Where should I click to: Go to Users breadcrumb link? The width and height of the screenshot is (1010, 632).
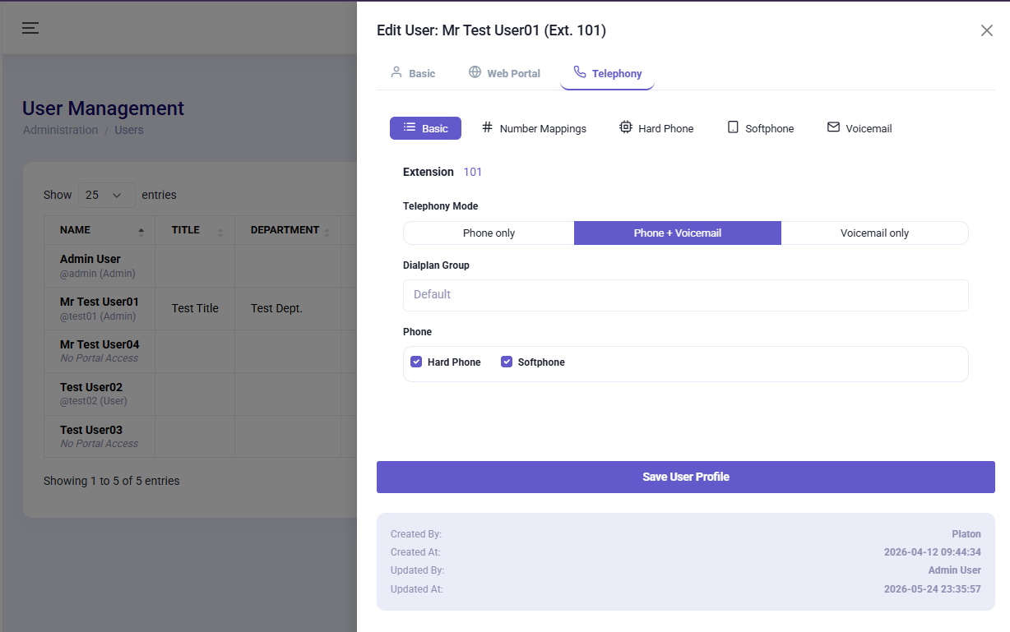pyautogui.click(x=129, y=130)
